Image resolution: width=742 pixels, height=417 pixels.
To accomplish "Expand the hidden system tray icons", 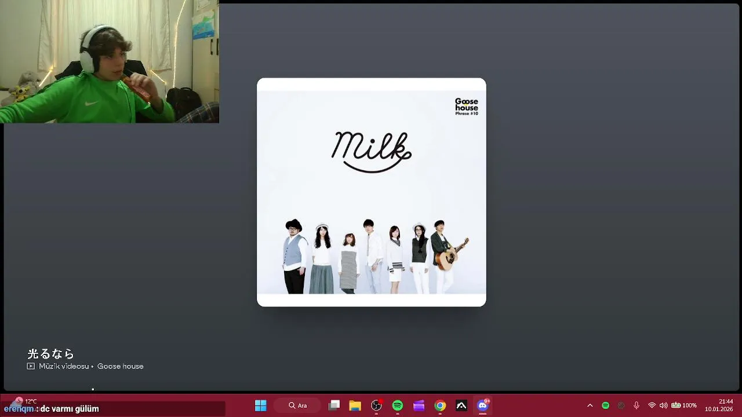I will point(590,405).
